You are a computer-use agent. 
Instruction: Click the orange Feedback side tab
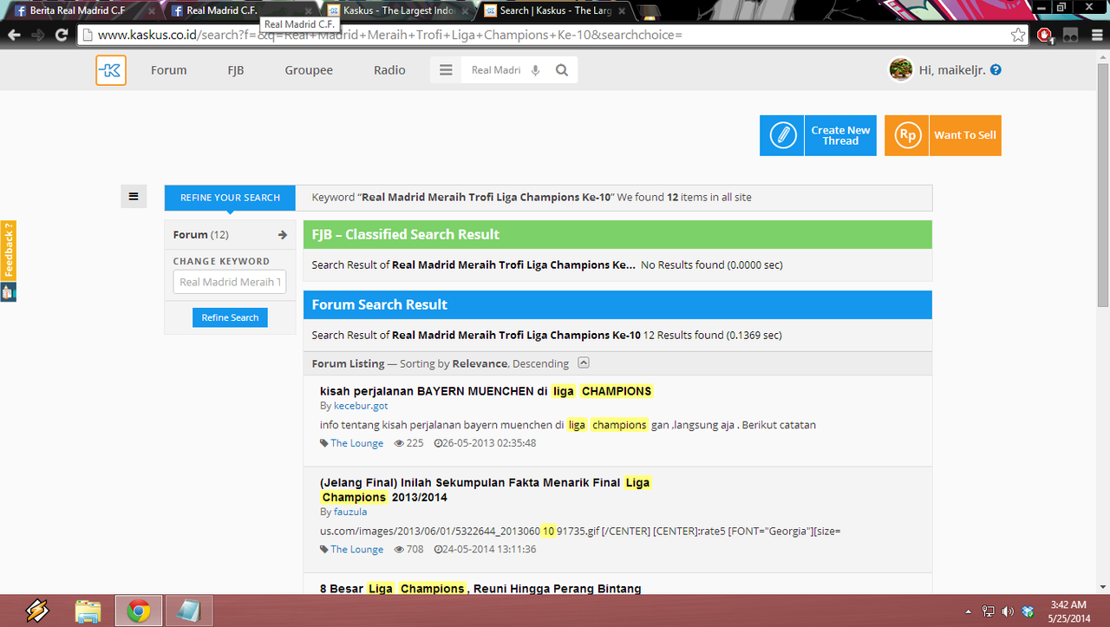(x=9, y=250)
